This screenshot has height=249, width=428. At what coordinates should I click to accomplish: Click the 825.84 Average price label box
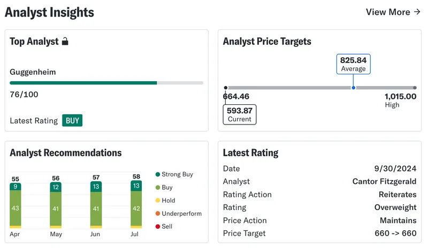click(354, 64)
